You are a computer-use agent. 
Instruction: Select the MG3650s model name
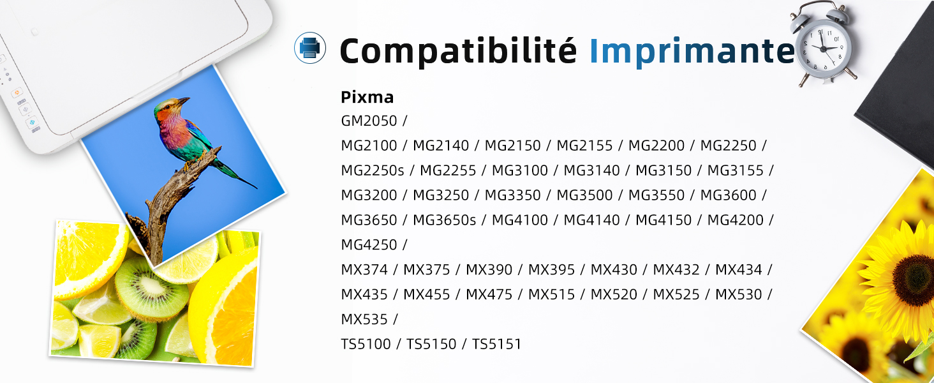coord(444,220)
